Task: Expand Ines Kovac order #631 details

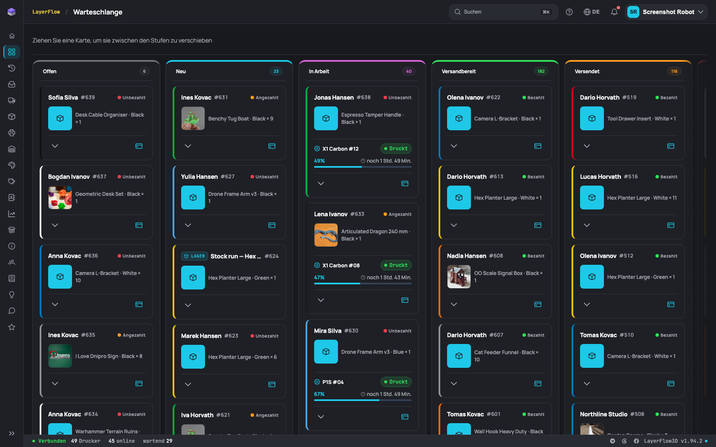Action: click(188, 146)
